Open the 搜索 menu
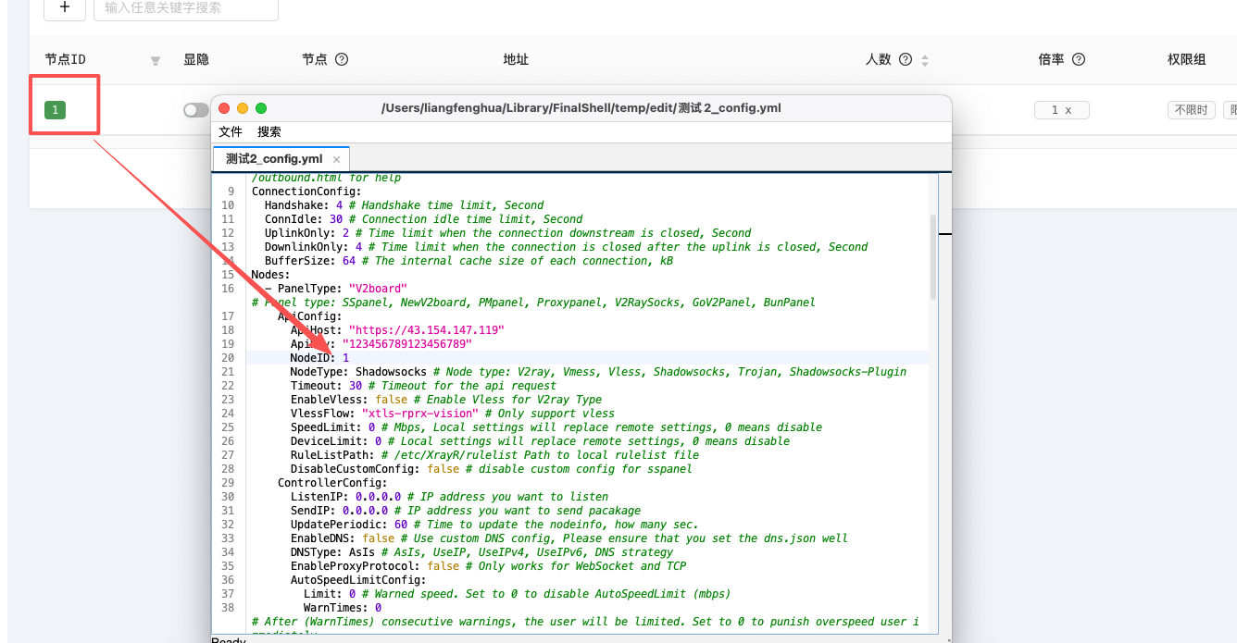 [x=269, y=132]
